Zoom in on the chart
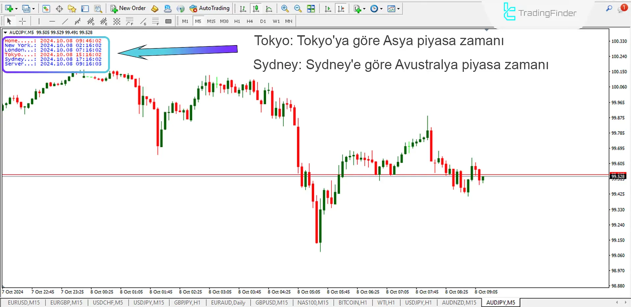The height and width of the screenshot is (307, 631). pos(284,9)
